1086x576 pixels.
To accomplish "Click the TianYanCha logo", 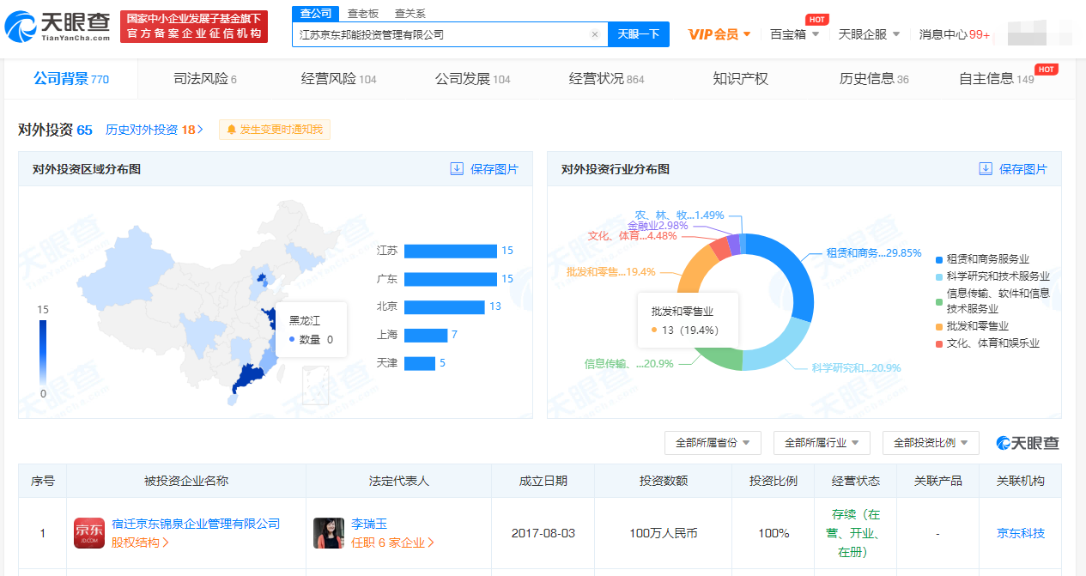I will [x=58, y=26].
